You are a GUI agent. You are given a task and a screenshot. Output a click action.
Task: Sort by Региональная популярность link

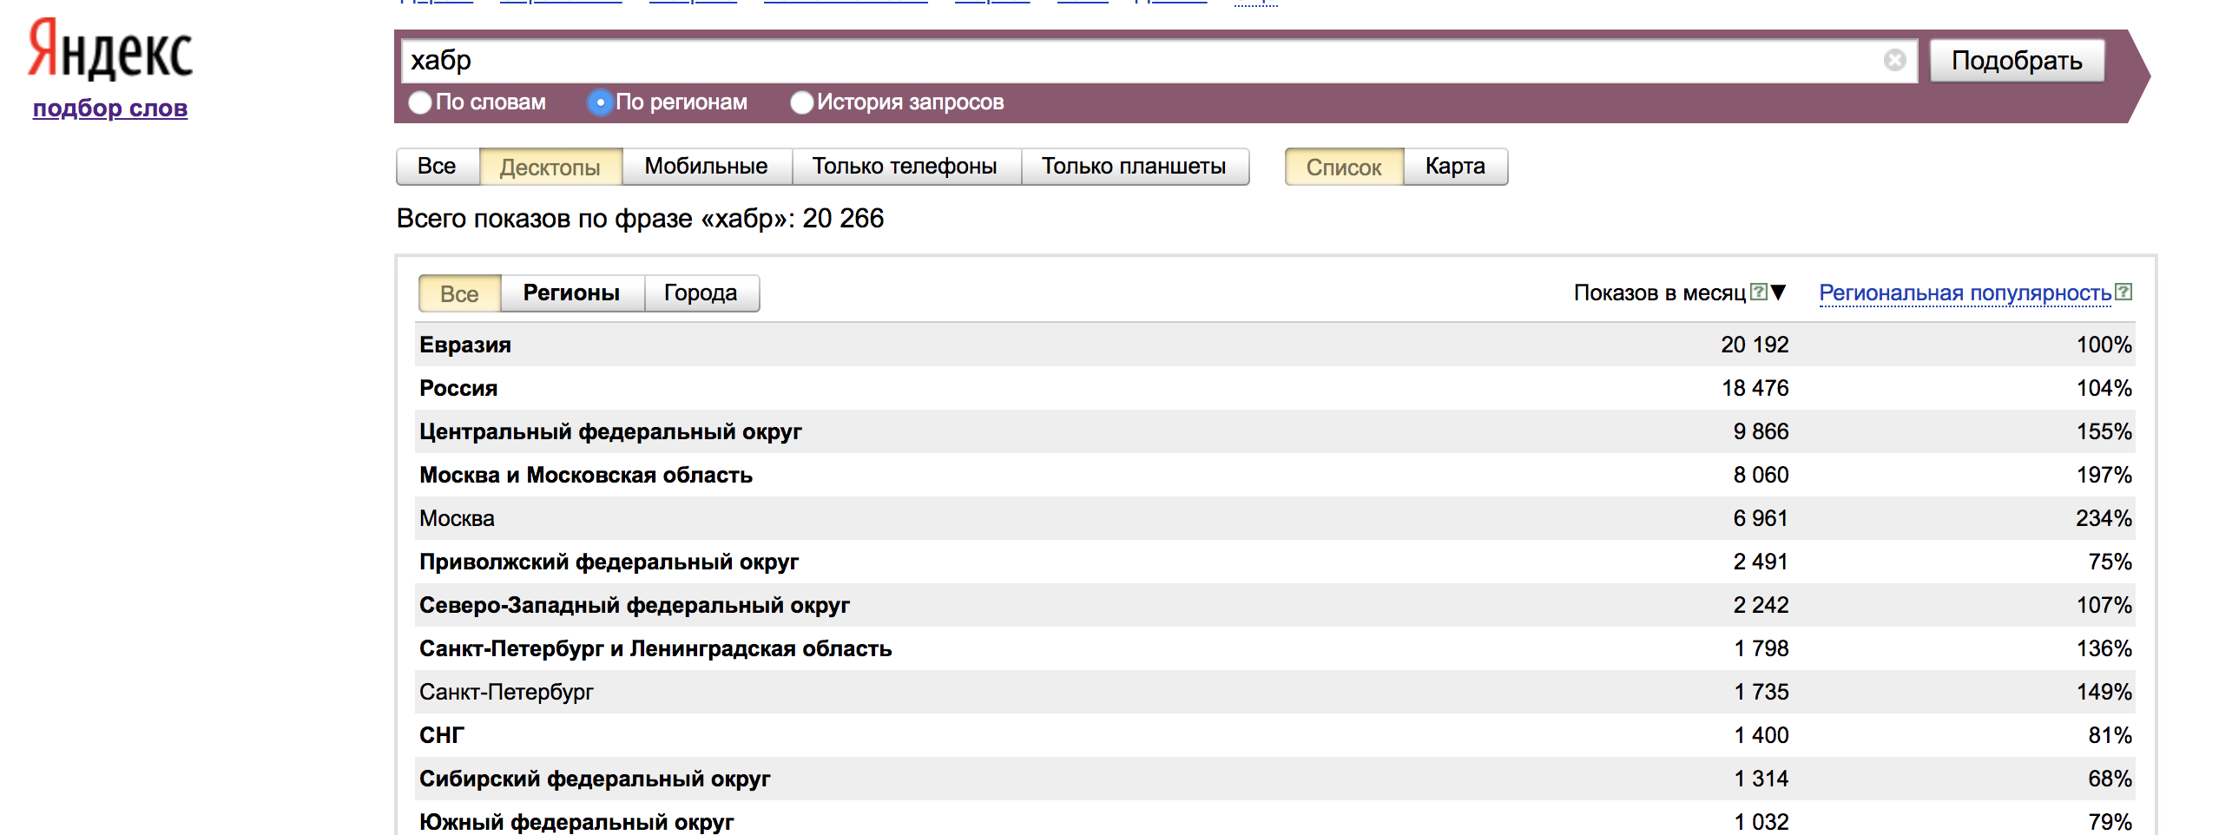[1965, 293]
